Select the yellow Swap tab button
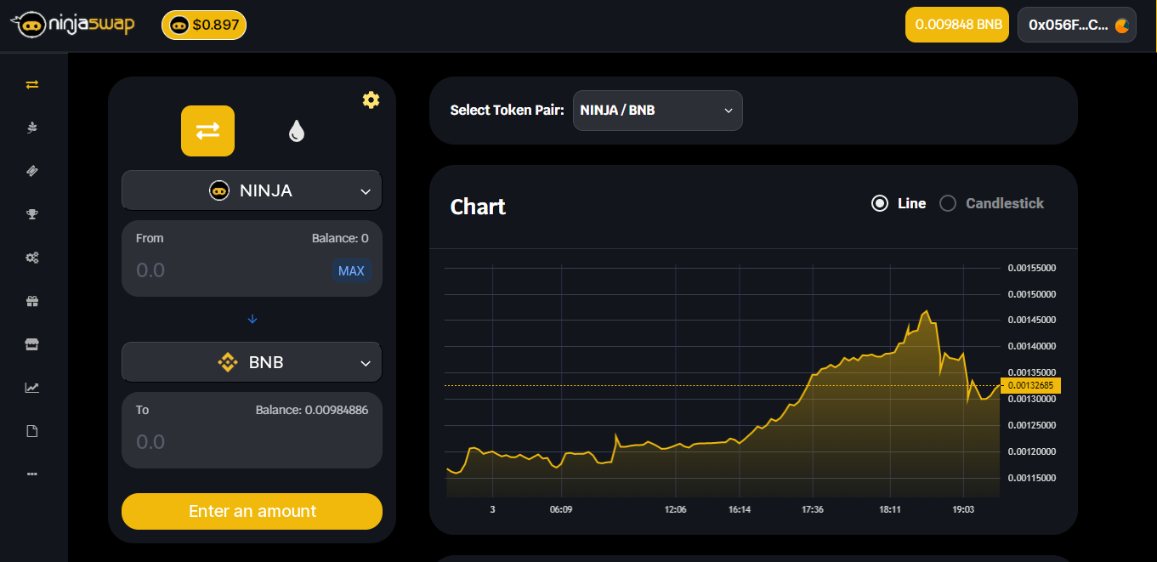Image resolution: width=1157 pixels, height=562 pixels. pyautogui.click(x=207, y=131)
